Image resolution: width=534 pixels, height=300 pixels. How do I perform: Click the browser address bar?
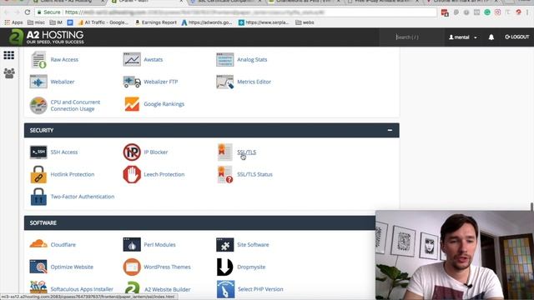(235, 12)
